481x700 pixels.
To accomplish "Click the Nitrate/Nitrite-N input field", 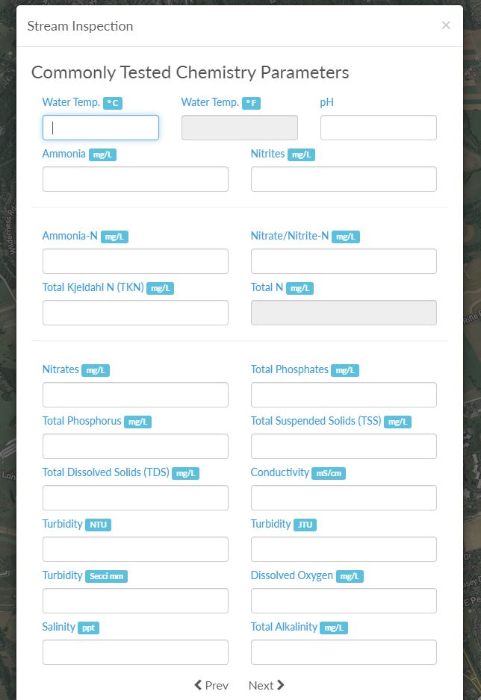I will (344, 261).
